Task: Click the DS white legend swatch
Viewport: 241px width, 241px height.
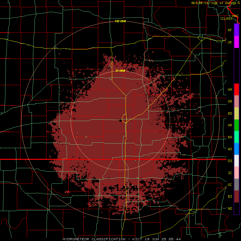Action: [x=236, y=161]
